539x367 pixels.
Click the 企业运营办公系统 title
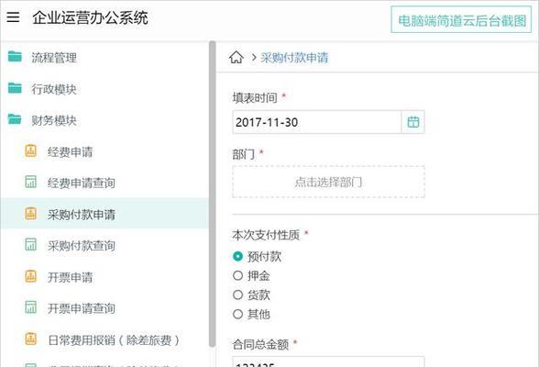click(x=91, y=17)
